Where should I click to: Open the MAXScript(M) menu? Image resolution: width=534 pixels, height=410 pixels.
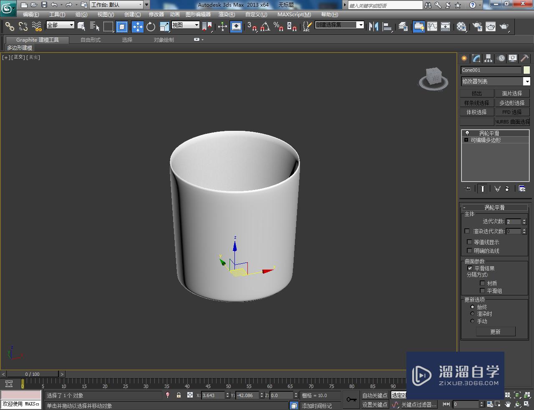pos(294,15)
